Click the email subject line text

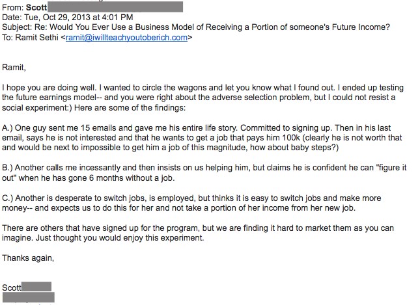coord(196,27)
